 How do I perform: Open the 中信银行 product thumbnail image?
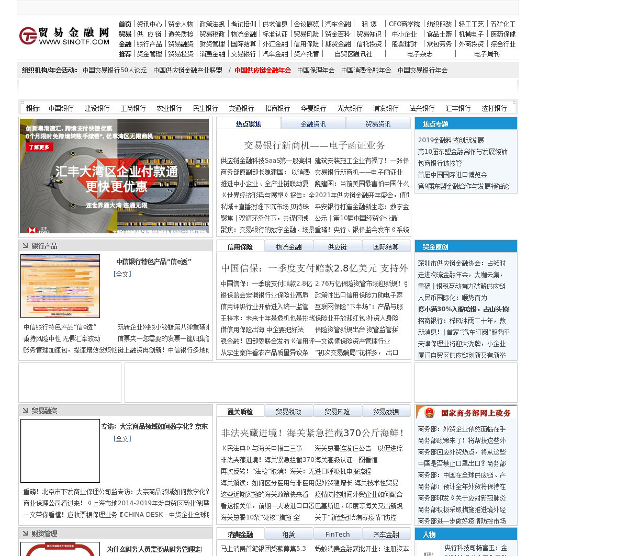pos(60,286)
